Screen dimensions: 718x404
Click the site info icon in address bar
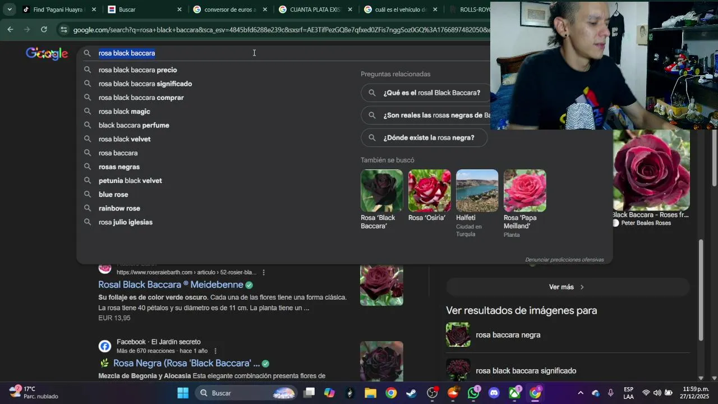(63, 30)
